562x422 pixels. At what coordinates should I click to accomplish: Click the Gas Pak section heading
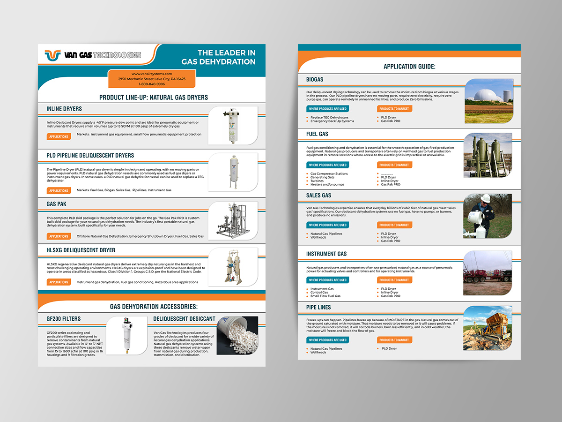(56, 204)
